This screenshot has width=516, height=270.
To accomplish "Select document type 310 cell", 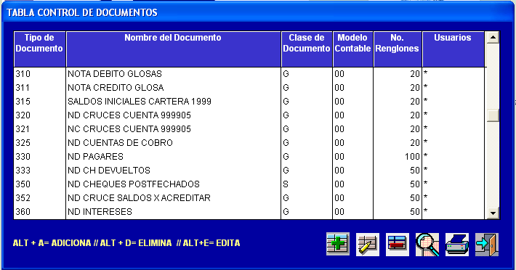I will coord(39,74).
